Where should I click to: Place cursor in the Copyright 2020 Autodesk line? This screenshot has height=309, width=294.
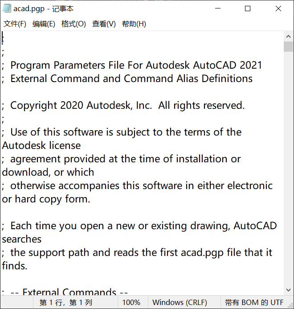point(127,106)
